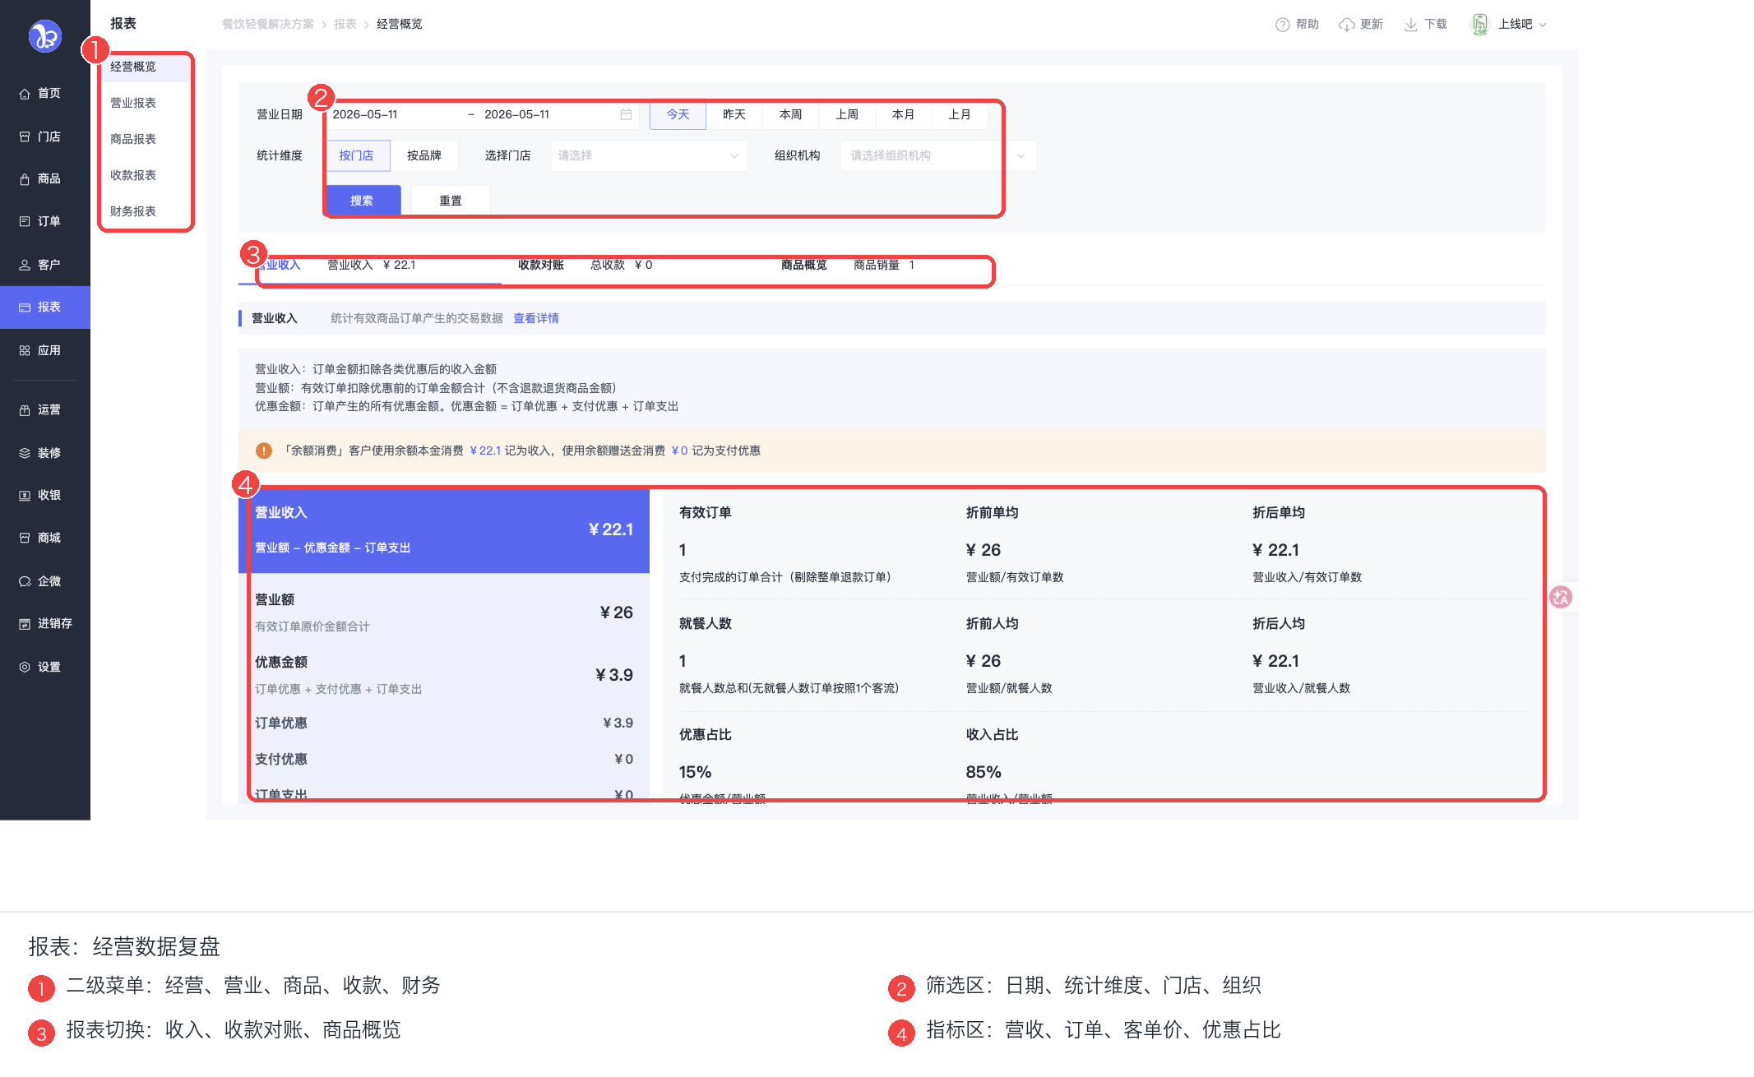Open 商品 goods icon in sidebar
The image size is (1754, 1077).
(x=25, y=179)
